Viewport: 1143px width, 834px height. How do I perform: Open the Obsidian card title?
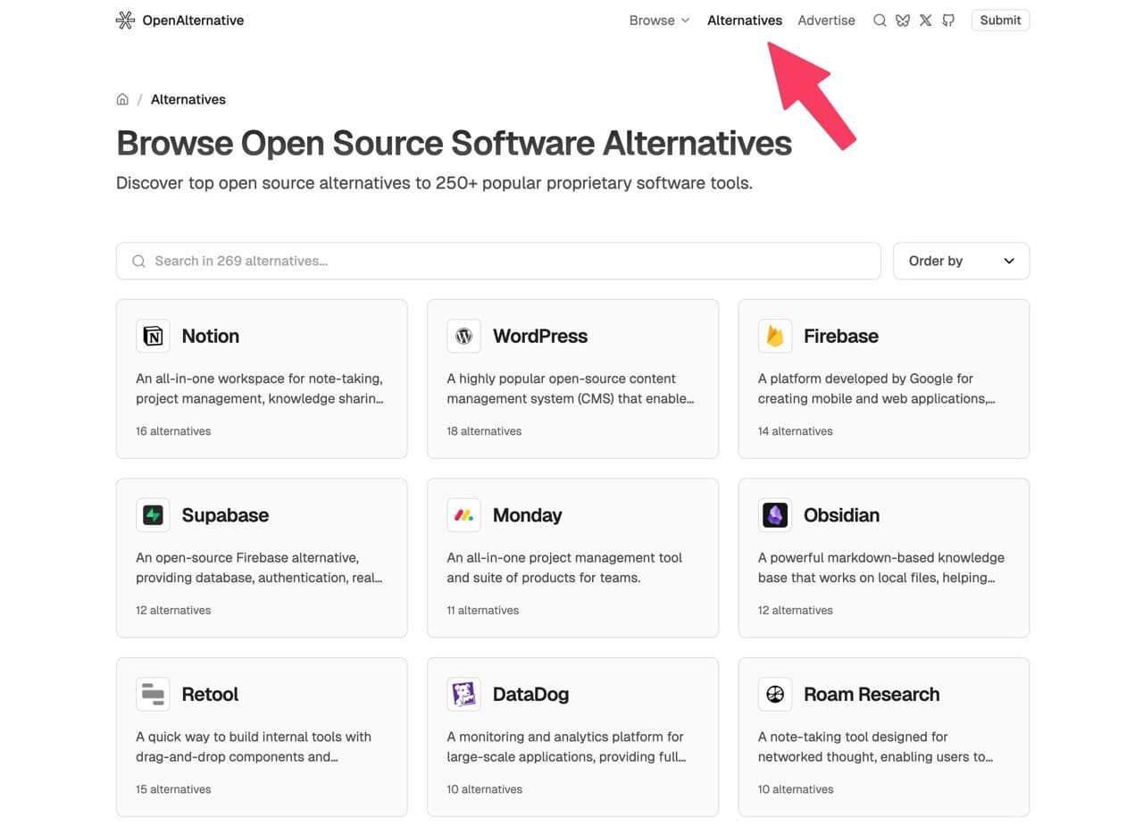tap(842, 515)
